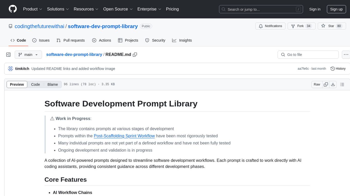Open commit hash aa7fe6c
The image size is (350, 196).
point(303,69)
